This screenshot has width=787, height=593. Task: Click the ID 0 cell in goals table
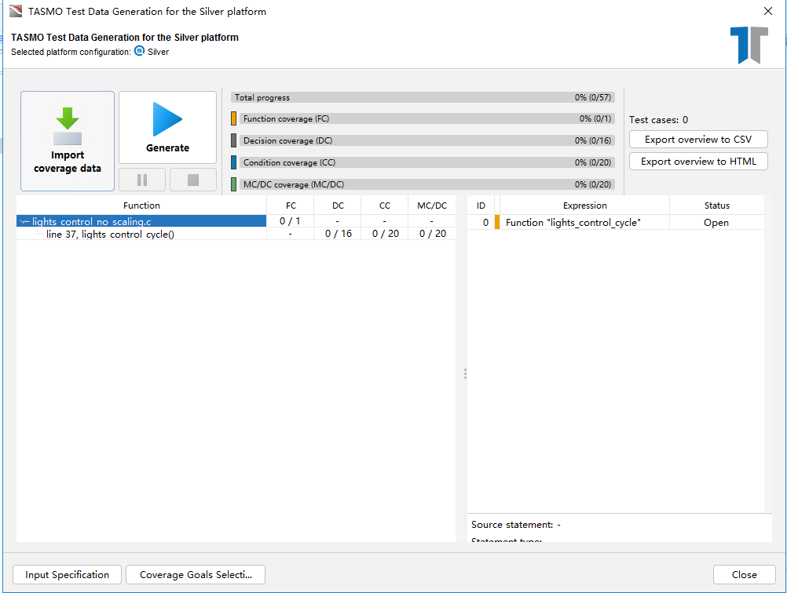481,223
